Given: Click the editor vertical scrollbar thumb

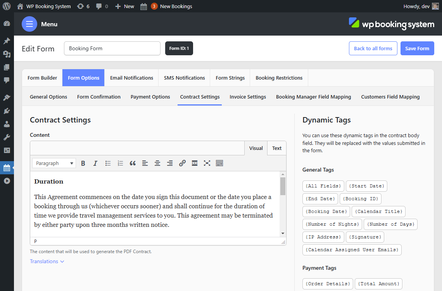Looking at the screenshot, I should point(283,186).
